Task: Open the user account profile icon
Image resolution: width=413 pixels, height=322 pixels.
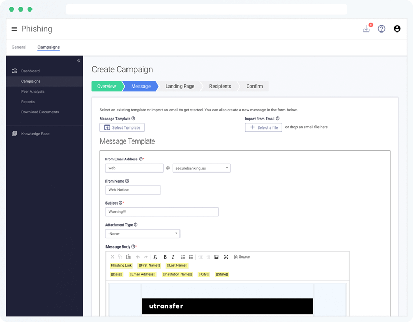Action: [397, 29]
